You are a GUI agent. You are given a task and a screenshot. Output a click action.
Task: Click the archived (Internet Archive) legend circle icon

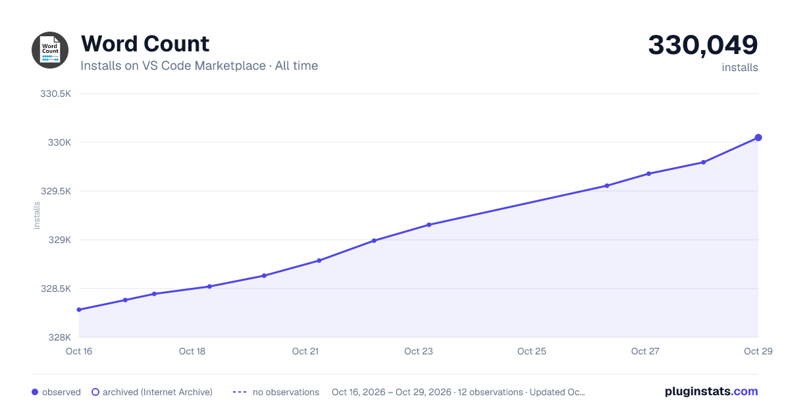(x=95, y=392)
